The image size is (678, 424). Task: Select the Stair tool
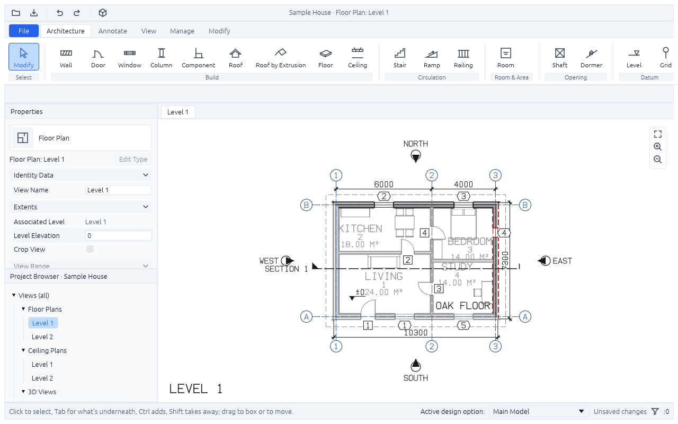coord(400,57)
